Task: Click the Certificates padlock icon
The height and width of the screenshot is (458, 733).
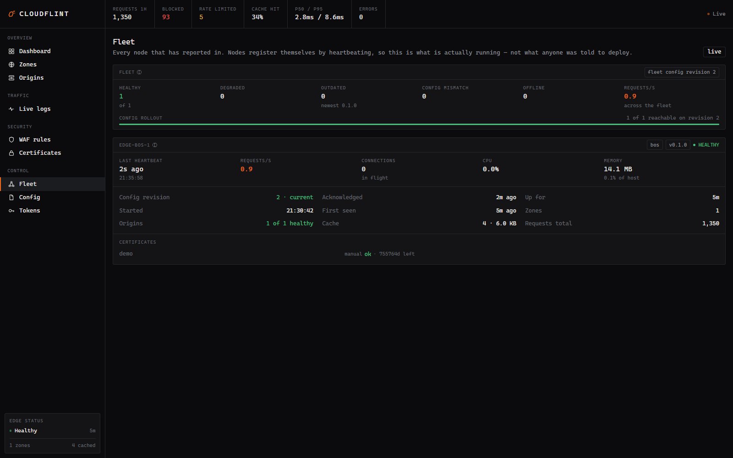Action: 11,153
